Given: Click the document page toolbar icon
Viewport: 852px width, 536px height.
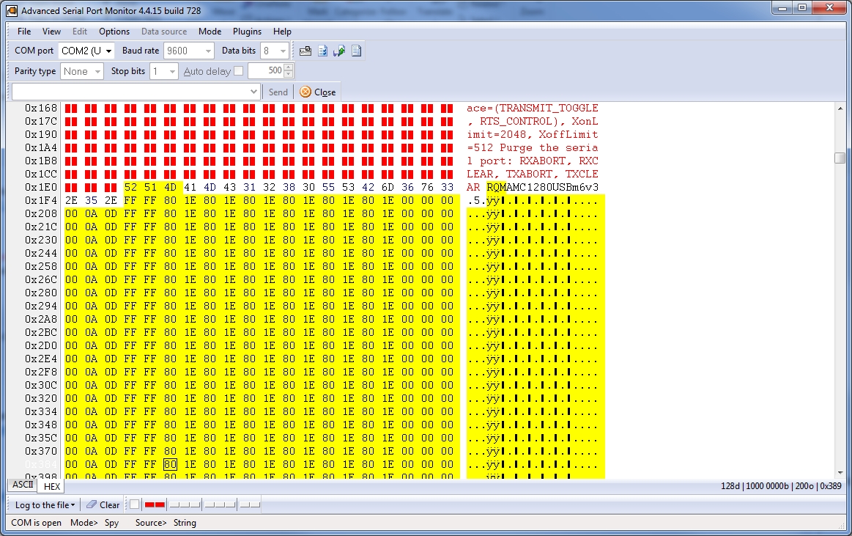Looking at the screenshot, I should [356, 51].
